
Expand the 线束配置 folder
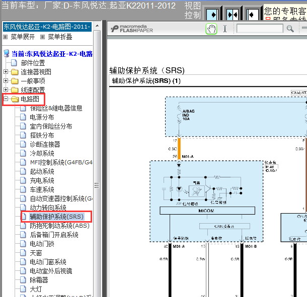(x=6, y=89)
